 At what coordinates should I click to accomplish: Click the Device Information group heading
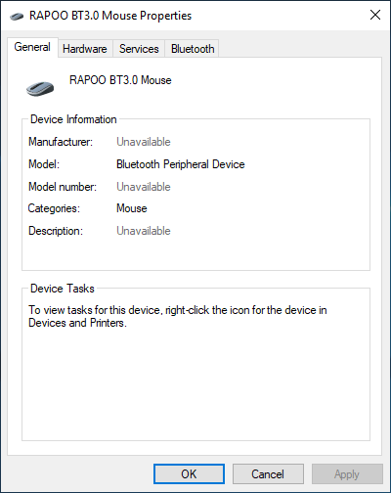tap(73, 119)
